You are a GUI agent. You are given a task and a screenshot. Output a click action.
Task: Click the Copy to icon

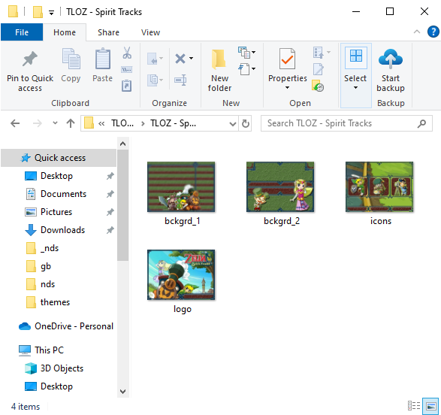(153, 80)
